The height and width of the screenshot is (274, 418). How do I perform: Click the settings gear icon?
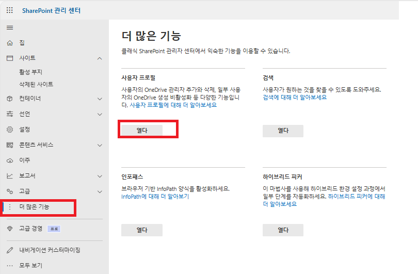pyautogui.click(x=10, y=130)
